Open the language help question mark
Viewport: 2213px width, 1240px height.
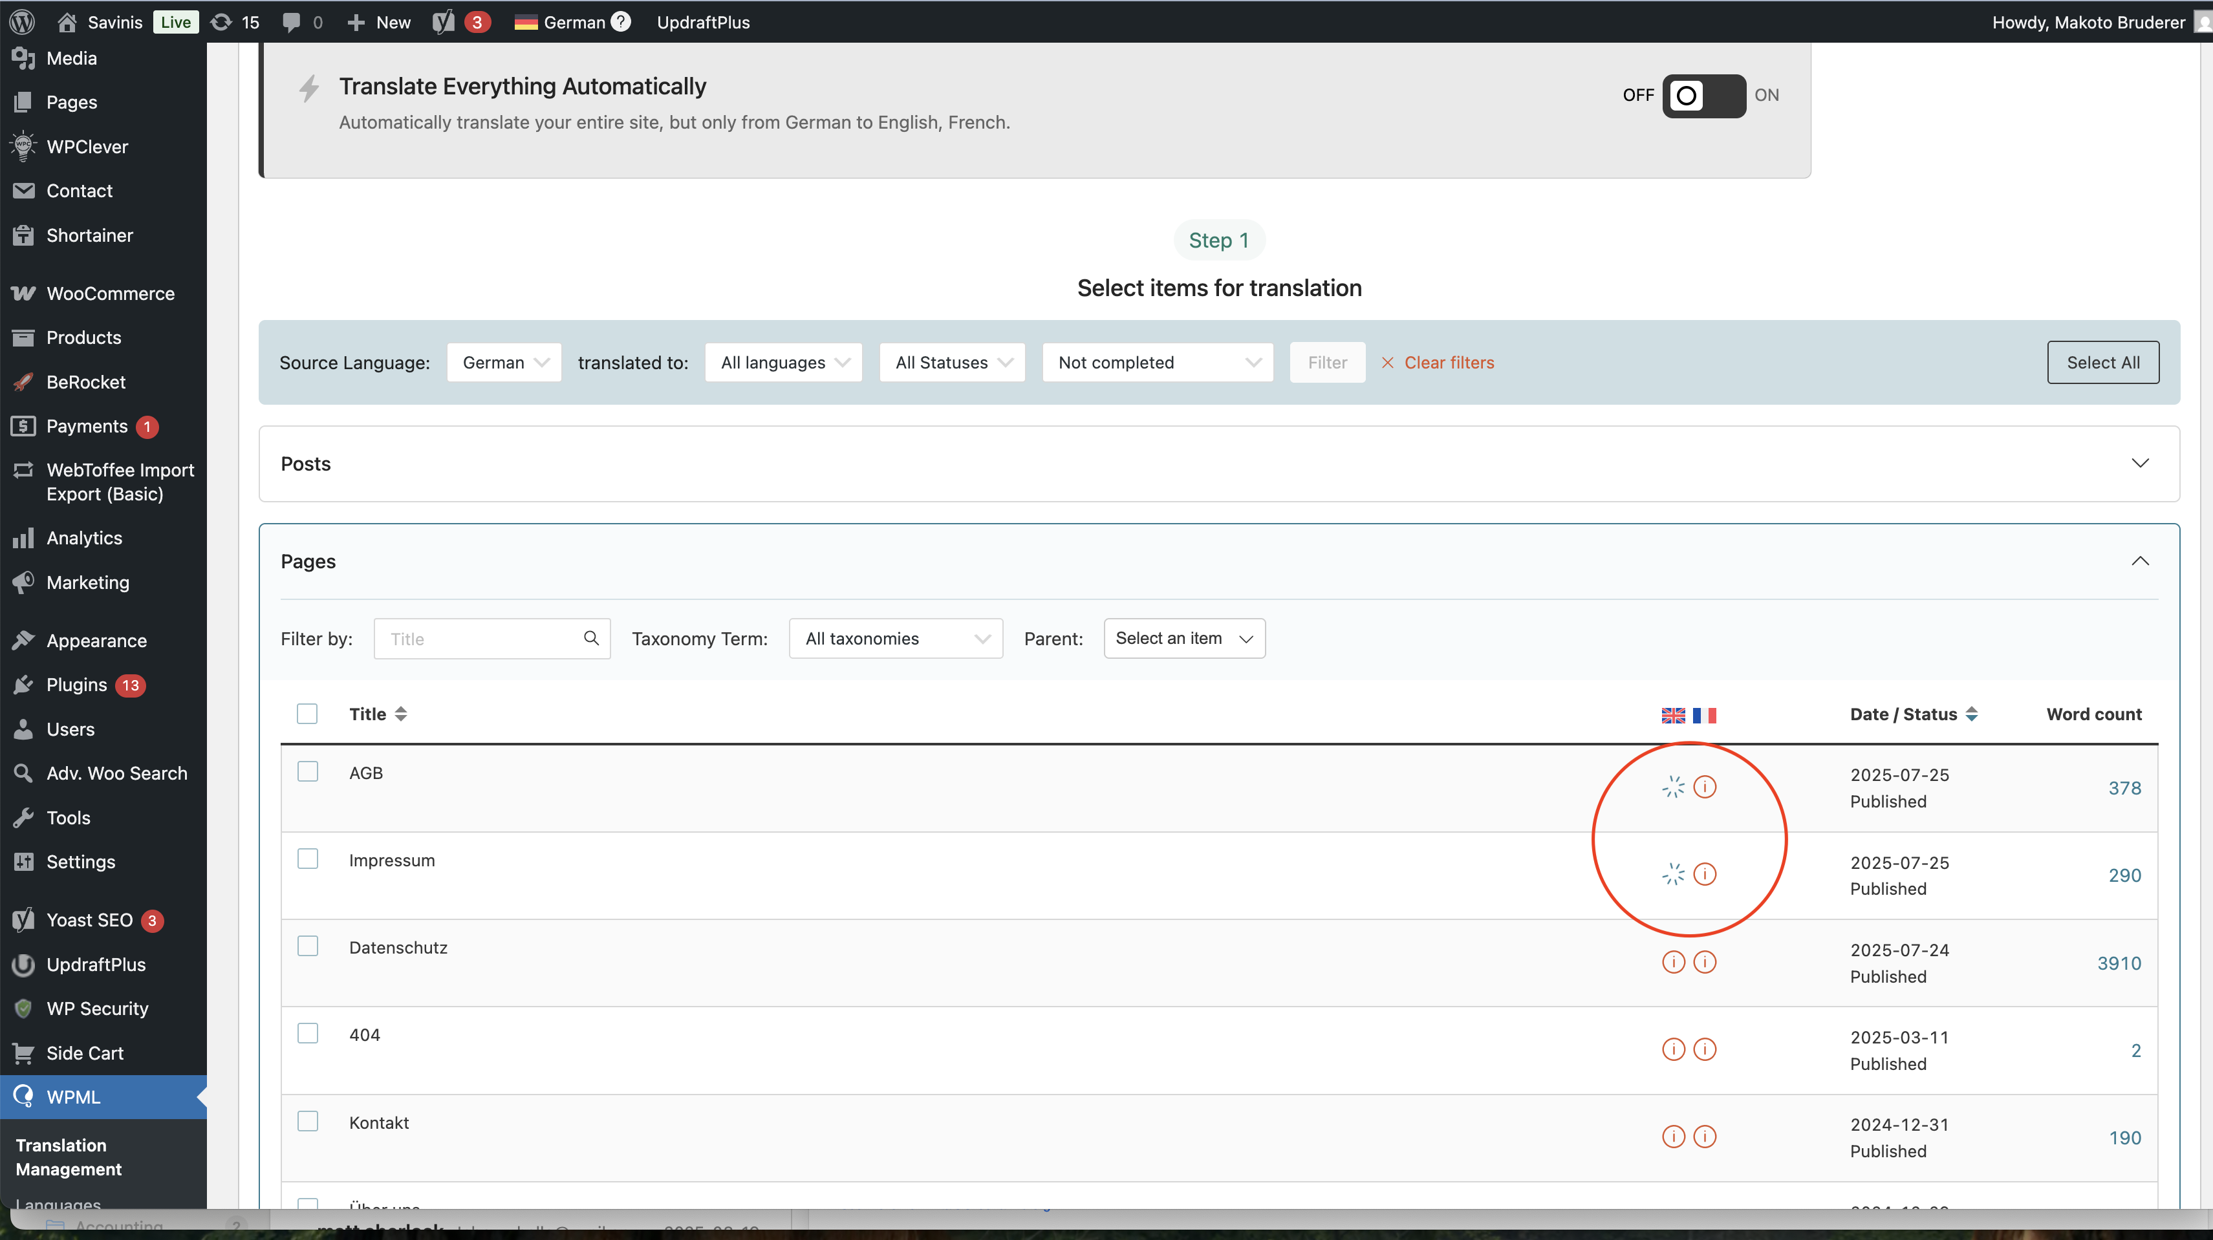(x=621, y=21)
